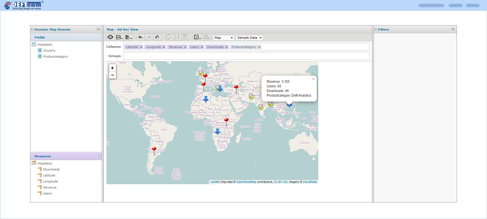Select the Revenue measure in the tree

tap(50, 187)
